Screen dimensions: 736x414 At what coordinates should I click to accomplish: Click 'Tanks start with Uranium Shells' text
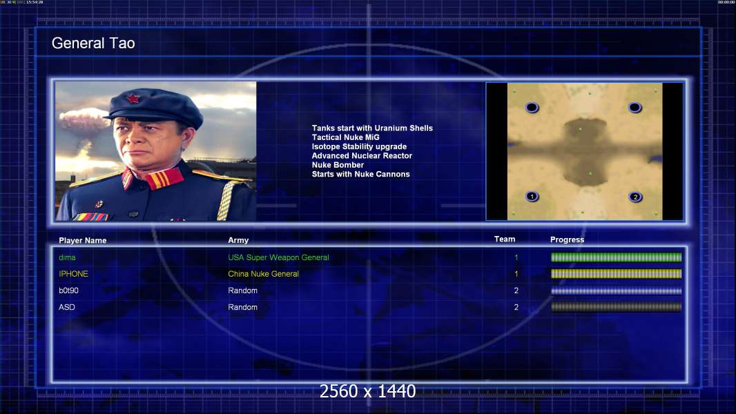click(372, 128)
